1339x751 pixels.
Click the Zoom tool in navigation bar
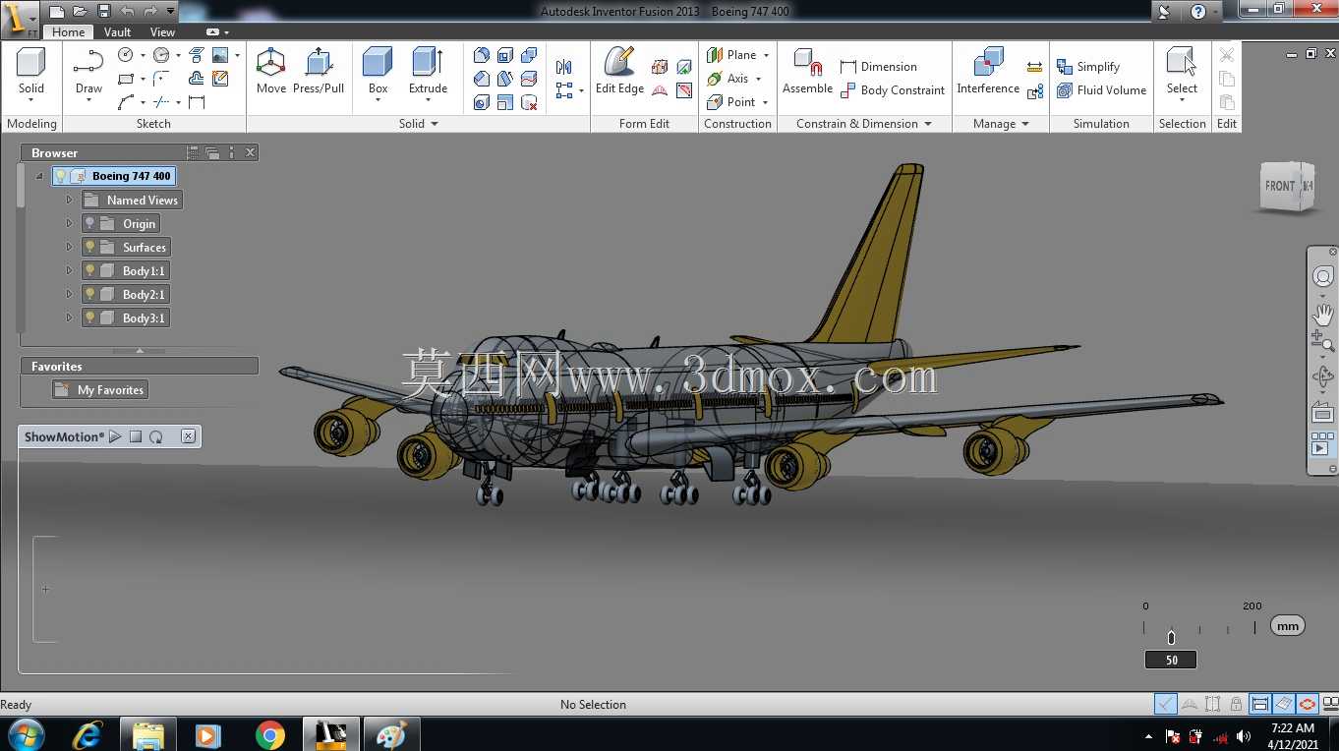click(1323, 342)
